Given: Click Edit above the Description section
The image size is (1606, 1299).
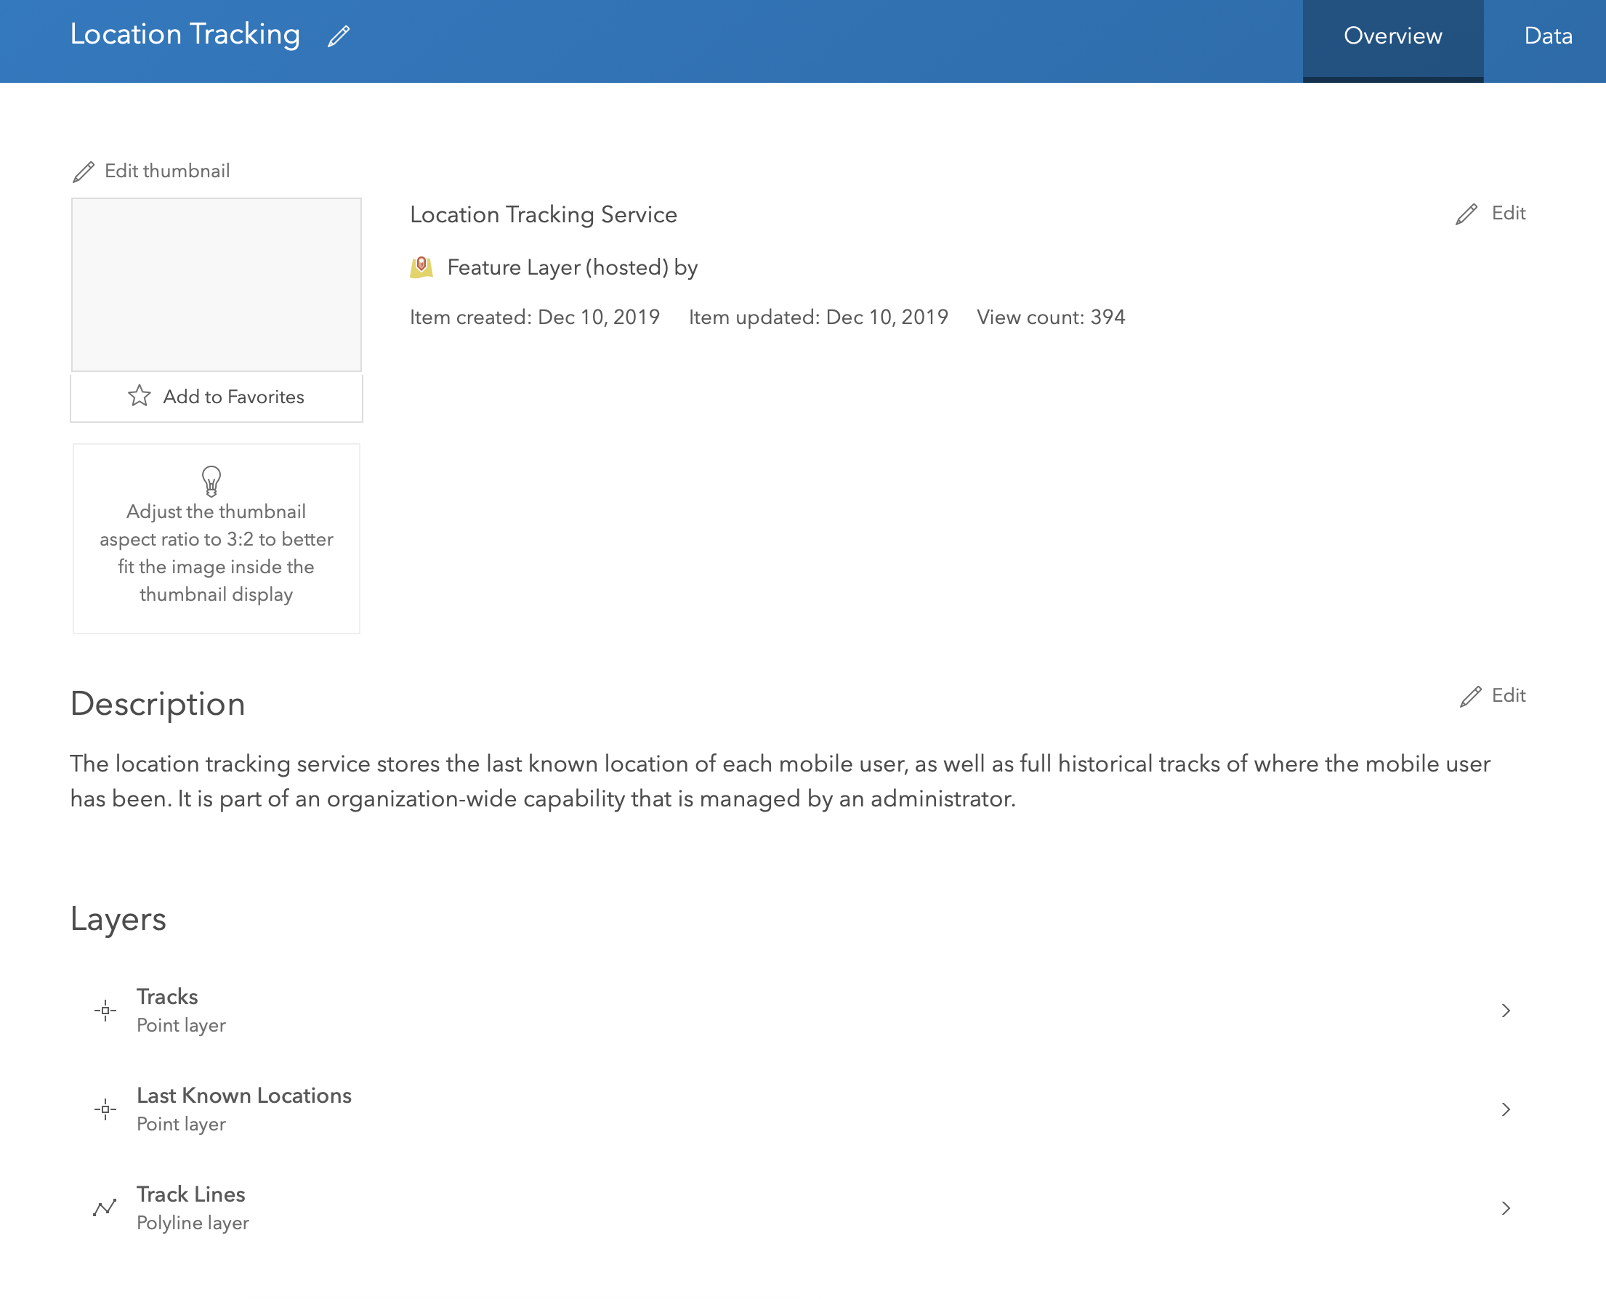Looking at the screenshot, I should pyautogui.click(x=1508, y=696).
